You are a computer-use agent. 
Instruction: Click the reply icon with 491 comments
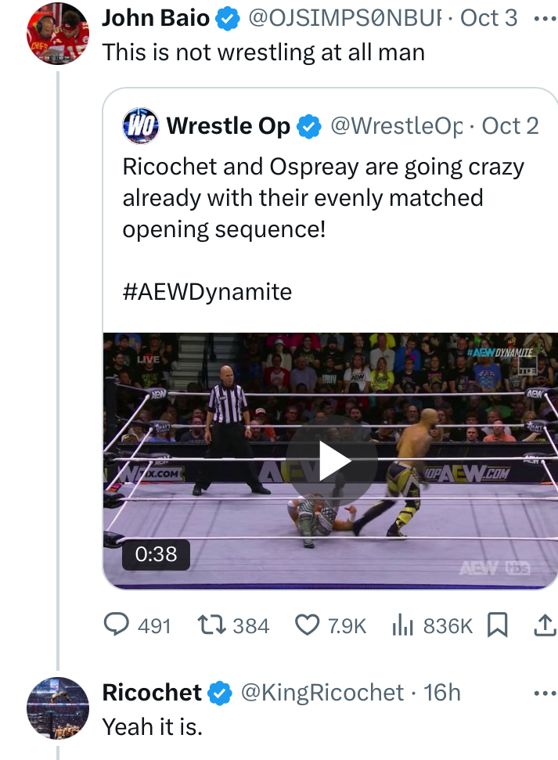pos(117,625)
